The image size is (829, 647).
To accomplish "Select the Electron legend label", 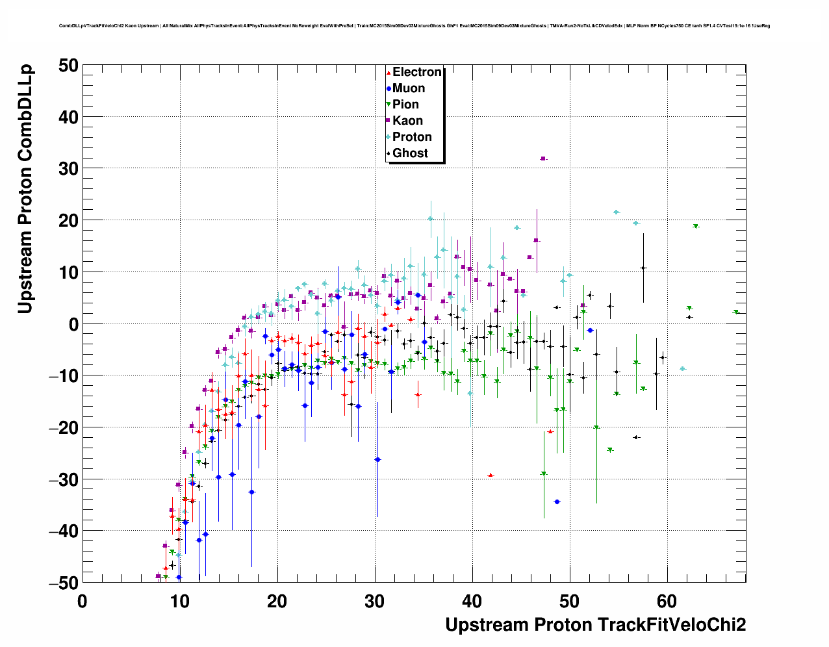I will (x=417, y=72).
